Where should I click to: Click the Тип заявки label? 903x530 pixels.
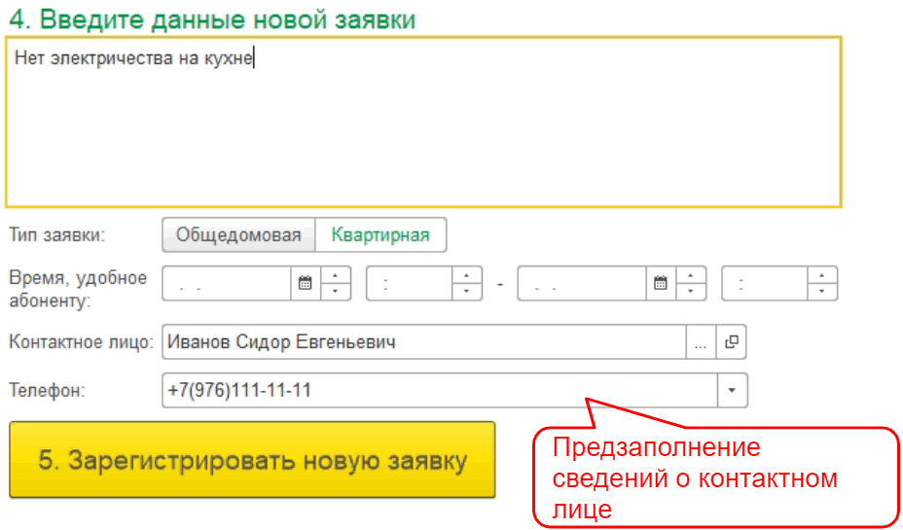coord(57,234)
